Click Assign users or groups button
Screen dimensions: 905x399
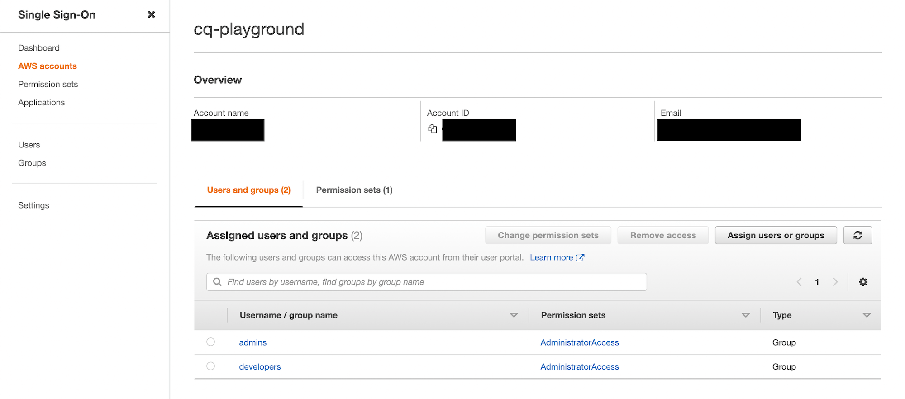(776, 235)
